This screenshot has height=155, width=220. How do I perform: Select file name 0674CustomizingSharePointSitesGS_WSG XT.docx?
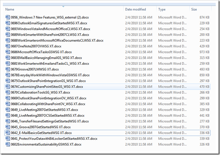click(x=47, y=87)
